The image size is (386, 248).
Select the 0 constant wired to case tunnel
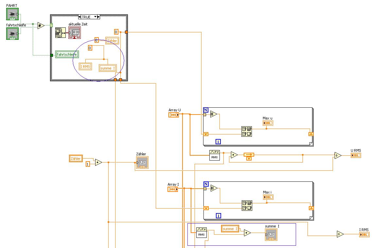(x=116, y=32)
